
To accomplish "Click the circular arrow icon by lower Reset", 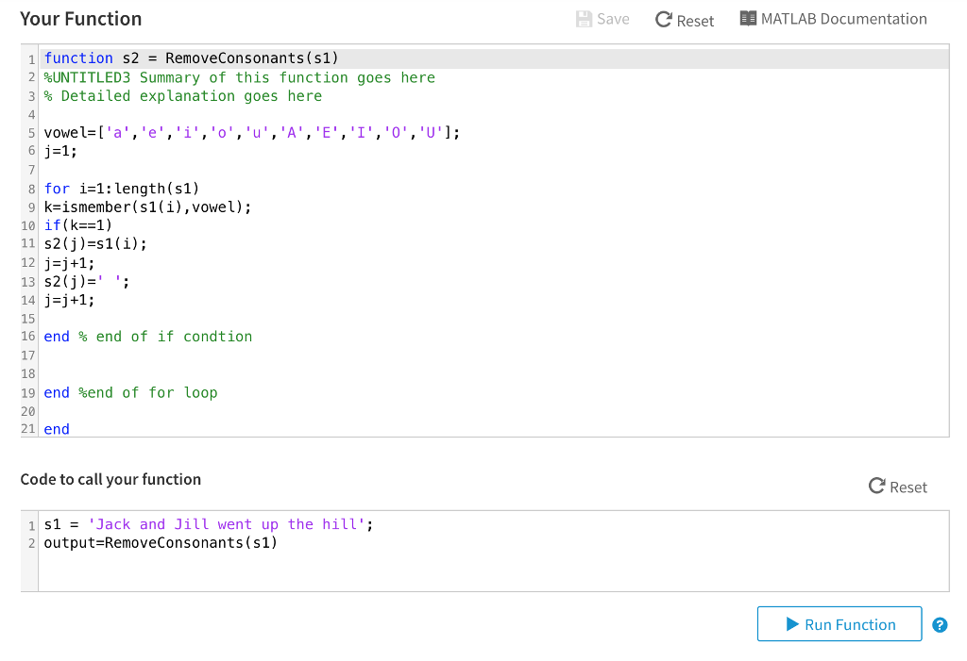I will pos(877,486).
